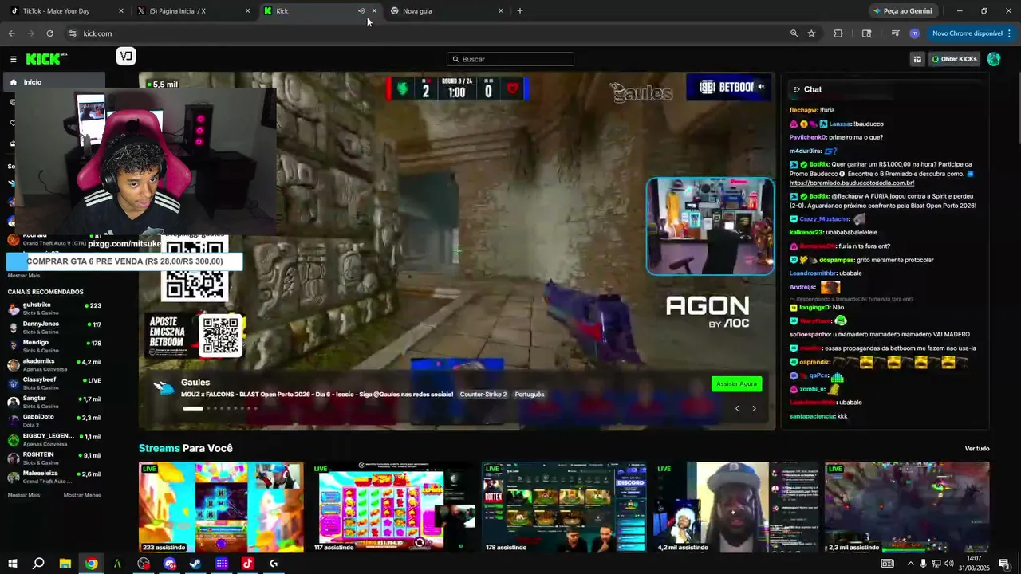Mute the Kick tab audio icon
The image size is (1021, 574).
coord(361,11)
